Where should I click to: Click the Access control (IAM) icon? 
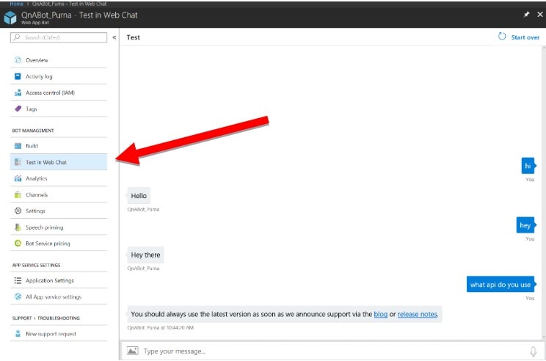[18, 92]
